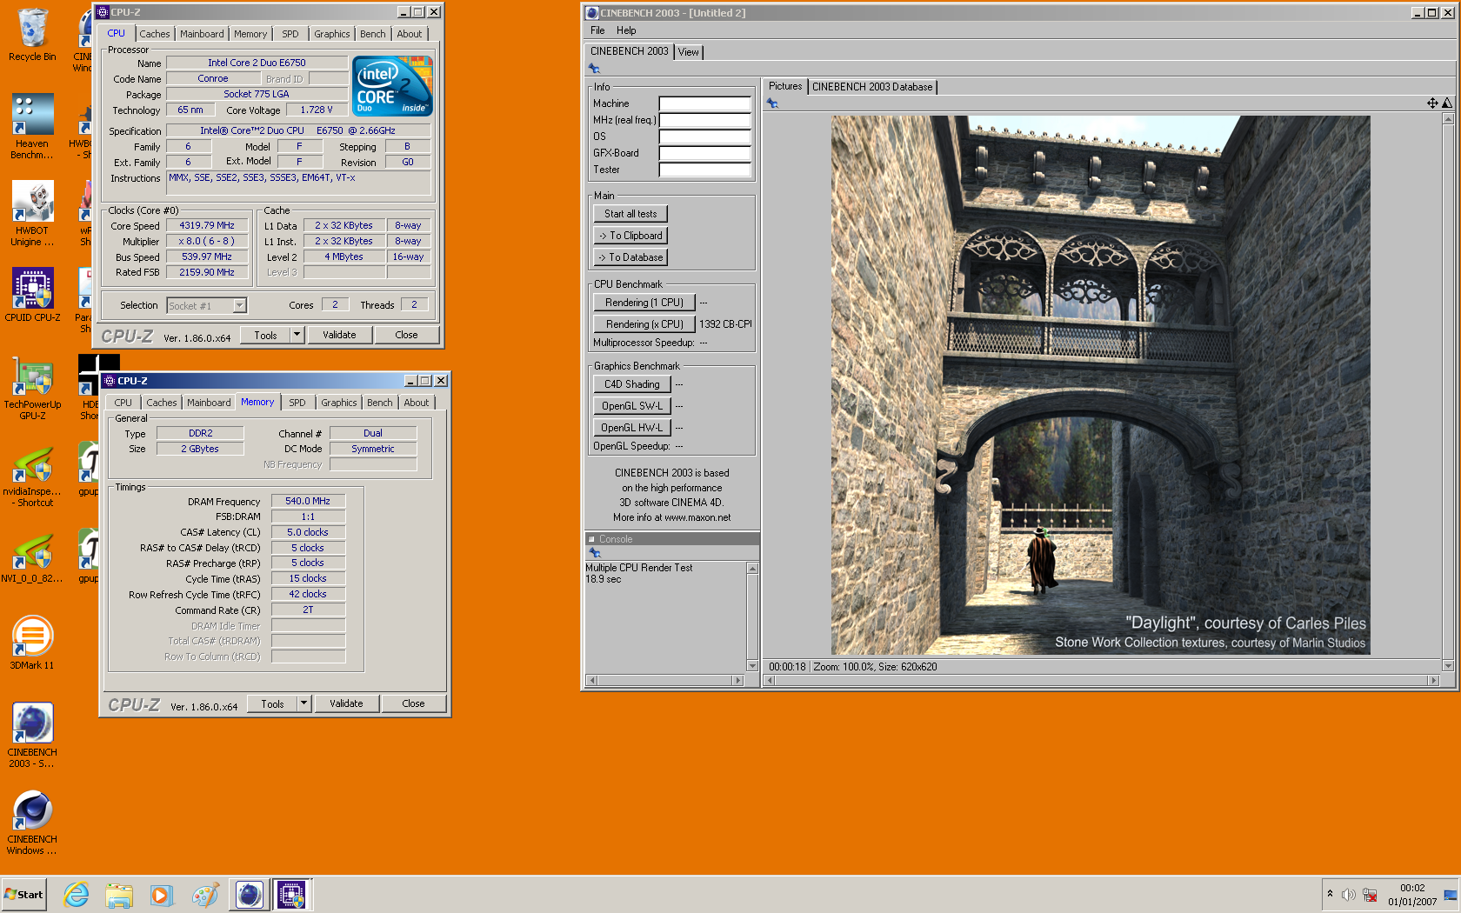Click Tester info input field
This screenshot has width=1461, height=913.
pyautogui.click(x=704, y=170)
